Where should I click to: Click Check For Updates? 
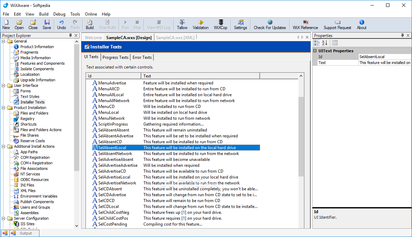[270, 25]
